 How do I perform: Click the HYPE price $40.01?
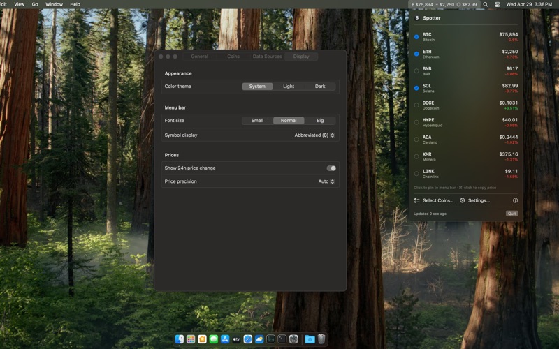click(509, 120)
